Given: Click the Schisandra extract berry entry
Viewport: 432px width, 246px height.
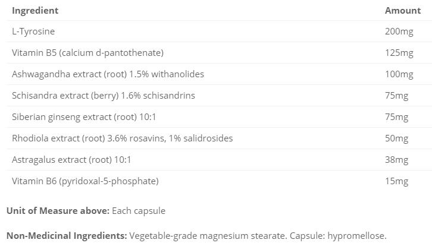Looking at the screenshot, I should (x=103, y=96).
